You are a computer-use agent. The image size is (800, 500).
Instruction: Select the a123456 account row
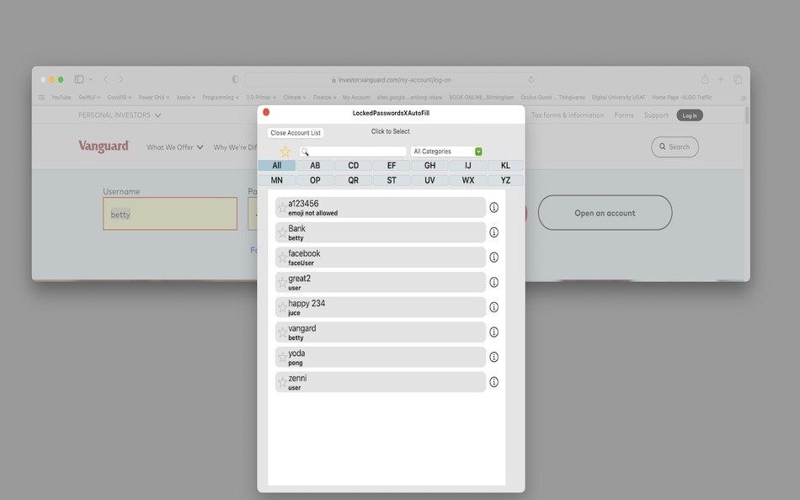pos(380,208)
